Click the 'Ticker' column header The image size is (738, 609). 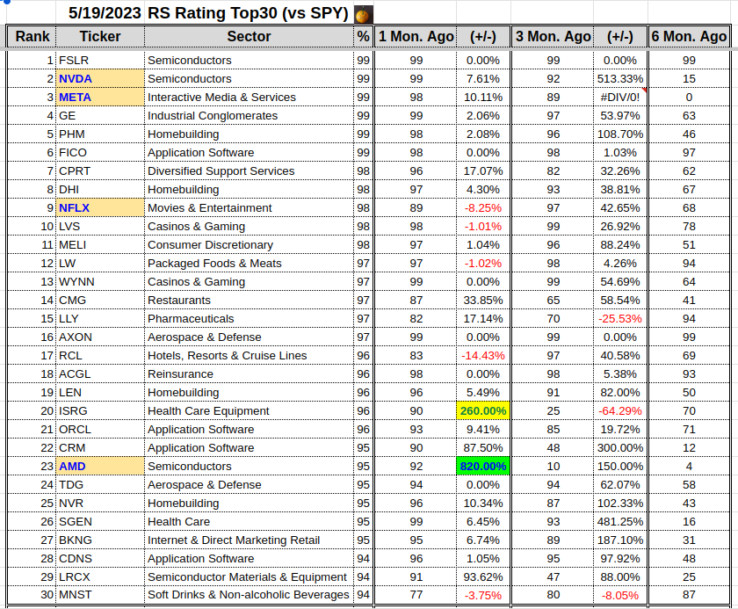pos(100,37)
